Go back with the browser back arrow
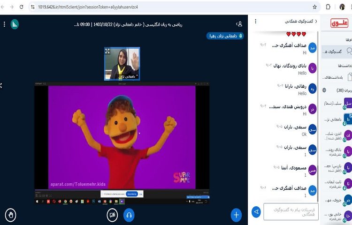 [x=2, y=7]
